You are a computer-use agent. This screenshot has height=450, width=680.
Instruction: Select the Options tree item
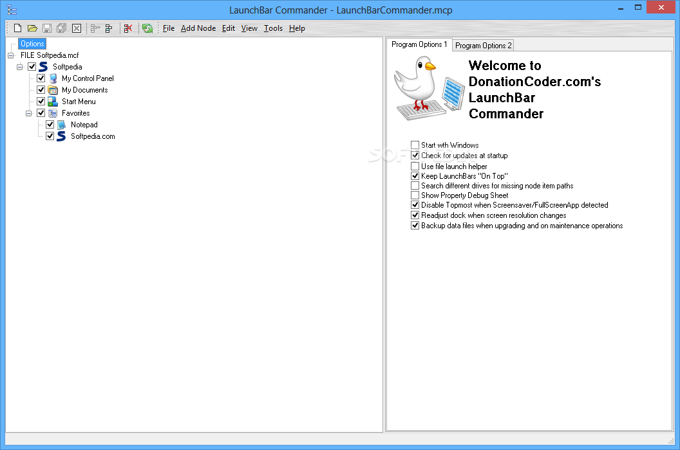[32, 44]
